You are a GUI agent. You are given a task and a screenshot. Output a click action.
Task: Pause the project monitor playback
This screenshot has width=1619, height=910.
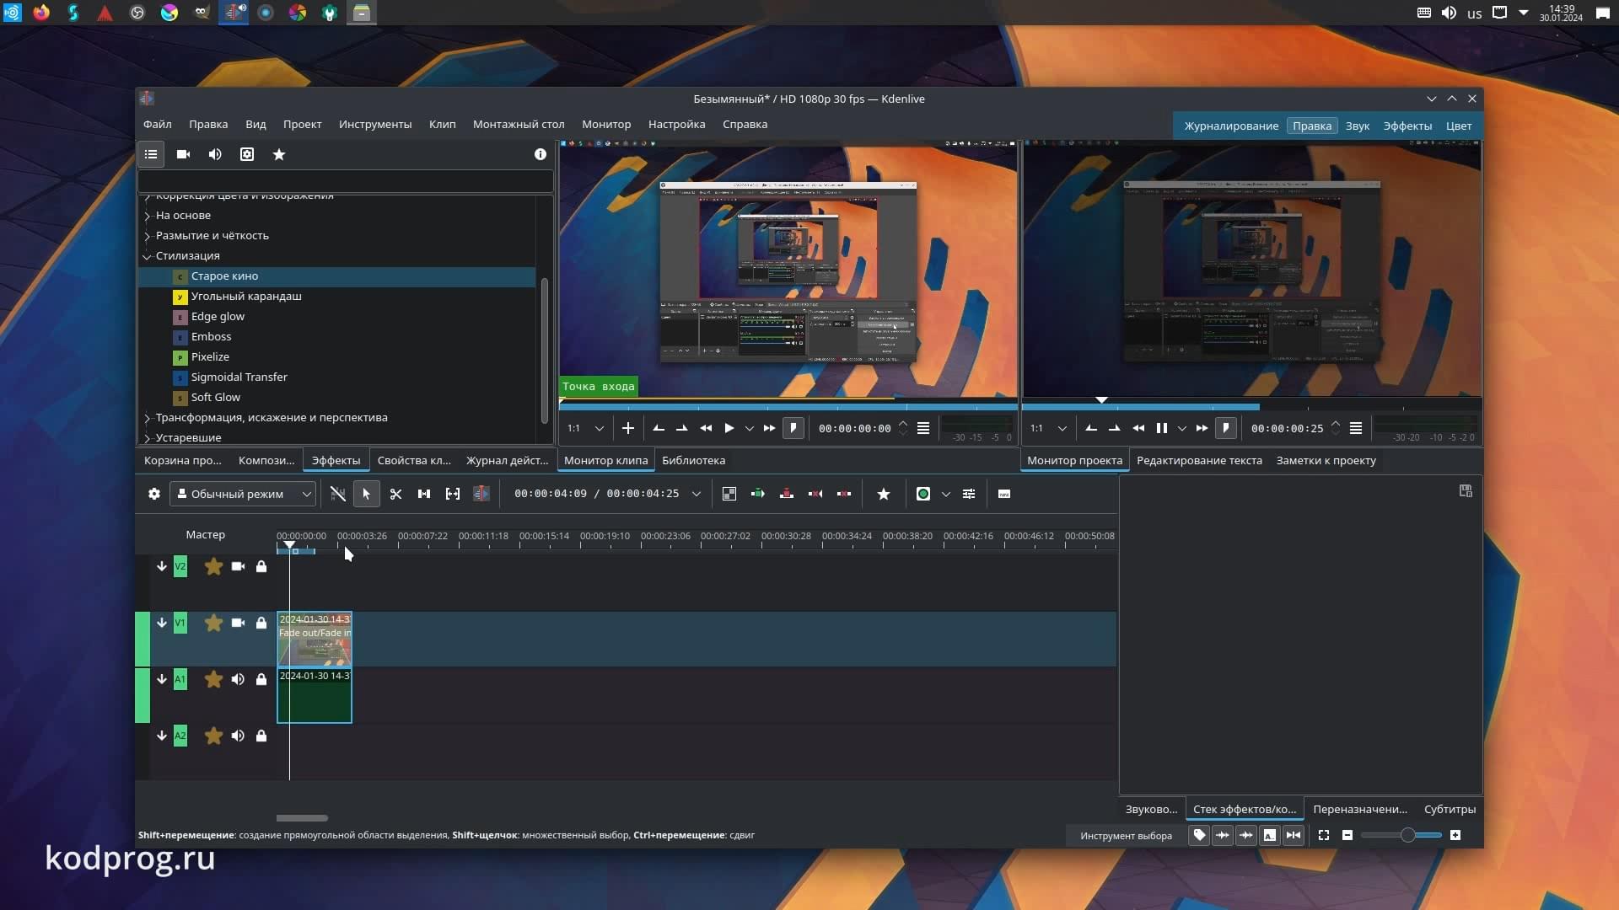pos(1162,428)
